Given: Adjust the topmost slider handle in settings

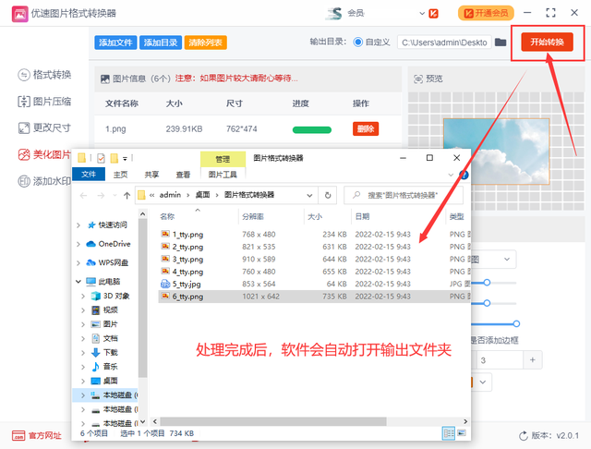Looking at the screenshot, I should (x=487, y=283).
